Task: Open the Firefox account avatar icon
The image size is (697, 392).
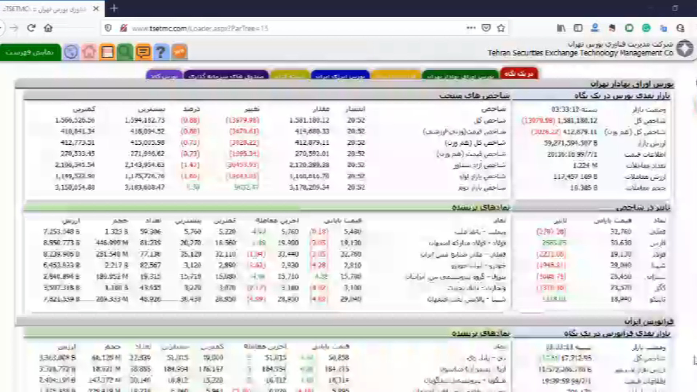Action: coord(595,28)
